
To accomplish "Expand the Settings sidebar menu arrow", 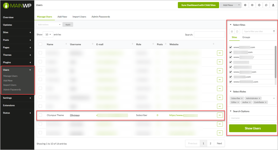I will (x=30, y=98).
